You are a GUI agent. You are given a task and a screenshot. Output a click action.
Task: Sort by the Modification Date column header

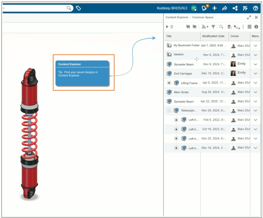tap(214, 36)
